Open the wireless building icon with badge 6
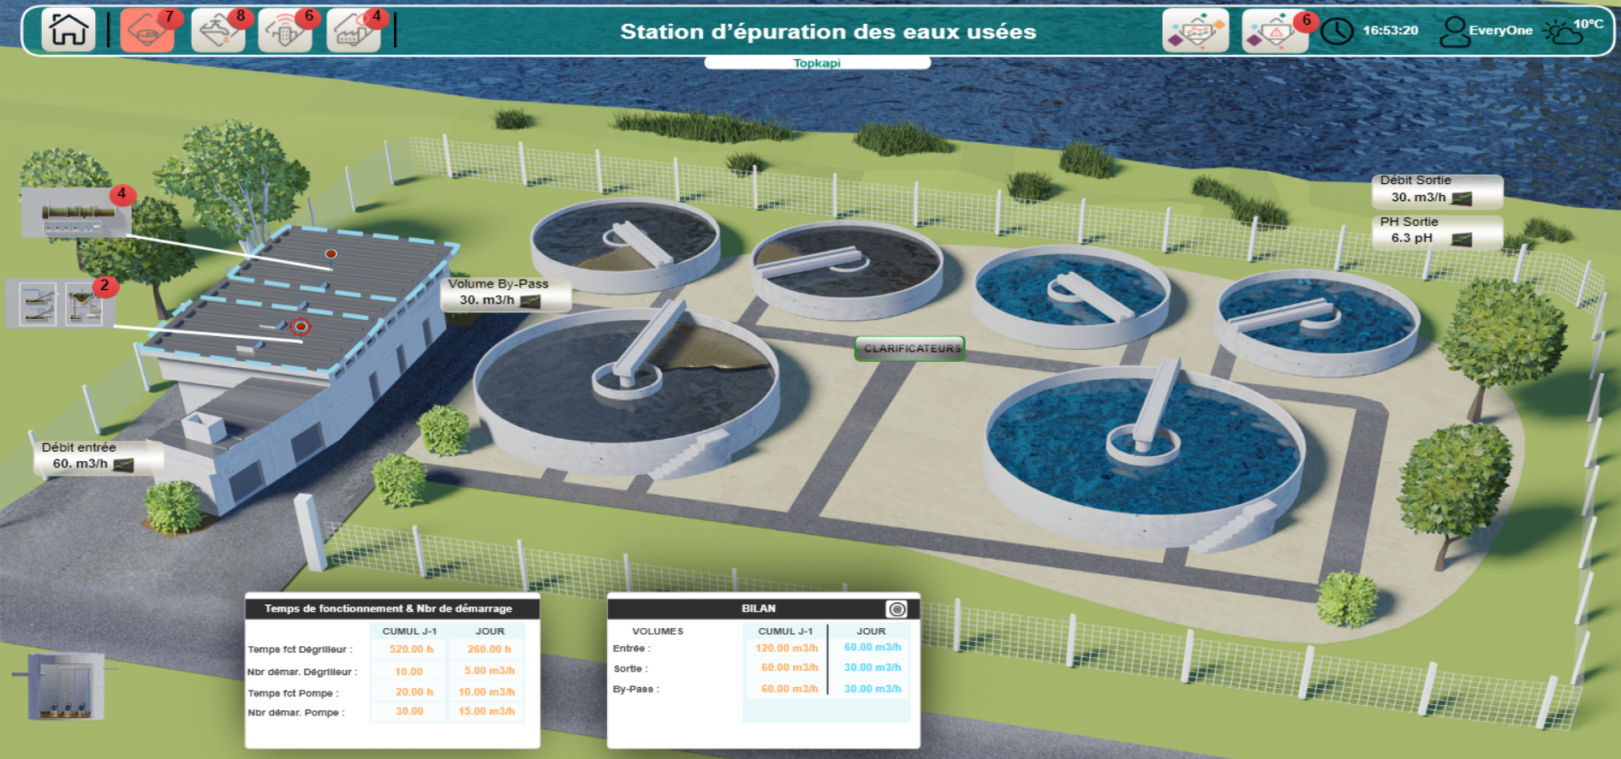 pyautogui.click(x=285, y=32)
